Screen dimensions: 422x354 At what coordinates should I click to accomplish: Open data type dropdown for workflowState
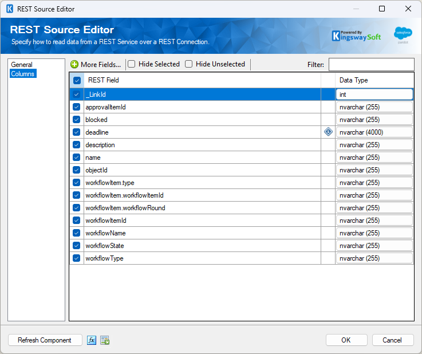tap(374, 246)
